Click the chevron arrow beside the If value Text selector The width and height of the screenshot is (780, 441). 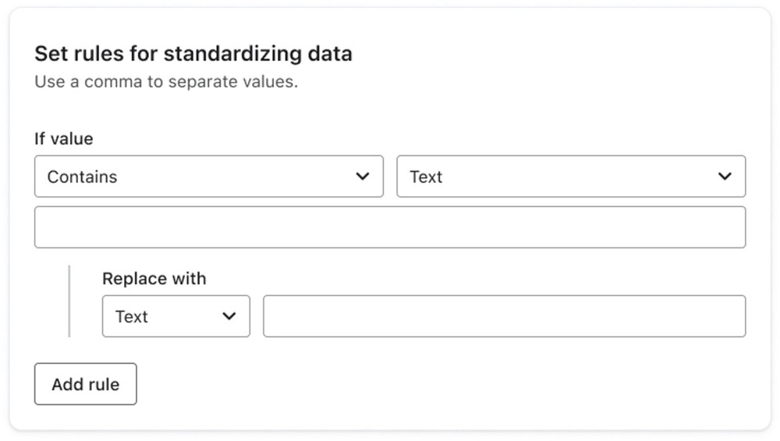(x=725, y=176)
